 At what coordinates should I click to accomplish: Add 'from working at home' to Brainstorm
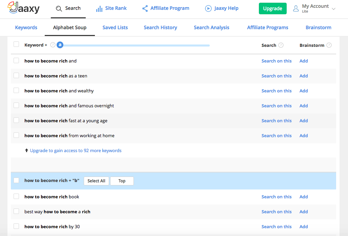click(x=304, y=136)
